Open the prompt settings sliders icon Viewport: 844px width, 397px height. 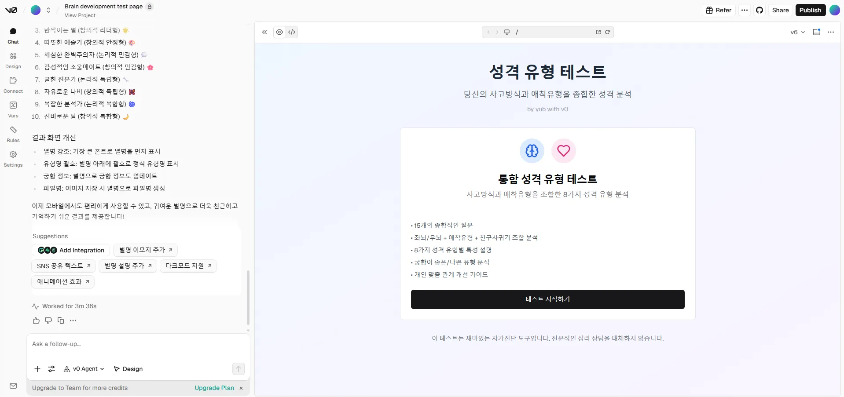51,369
